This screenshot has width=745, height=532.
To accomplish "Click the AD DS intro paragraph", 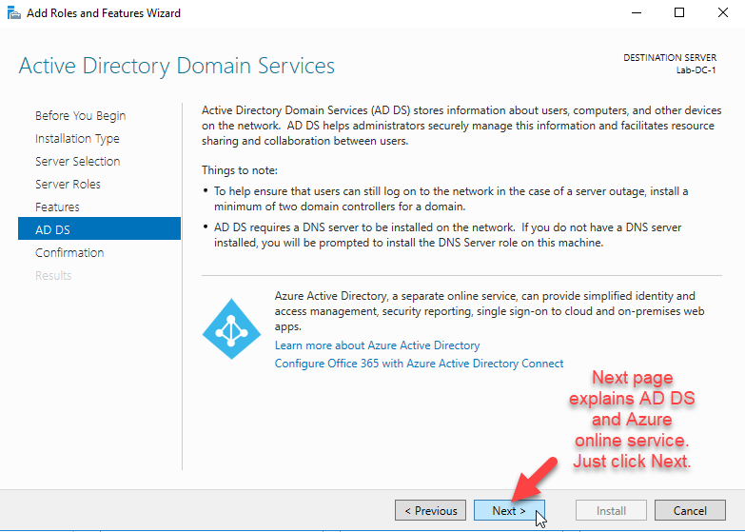I will pyautogui.click(x=461, y=126).
